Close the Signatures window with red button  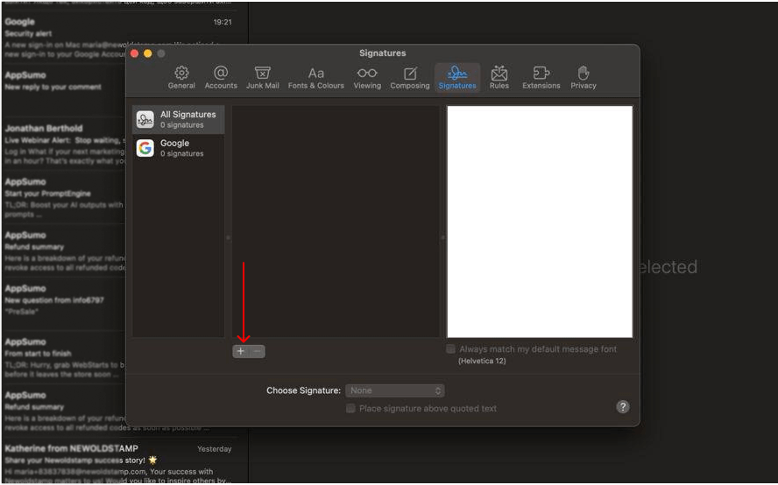point(134,53)
